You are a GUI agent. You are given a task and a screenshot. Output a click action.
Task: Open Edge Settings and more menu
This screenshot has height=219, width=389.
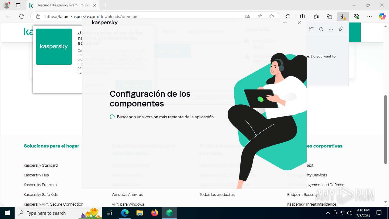click(370, 16)
